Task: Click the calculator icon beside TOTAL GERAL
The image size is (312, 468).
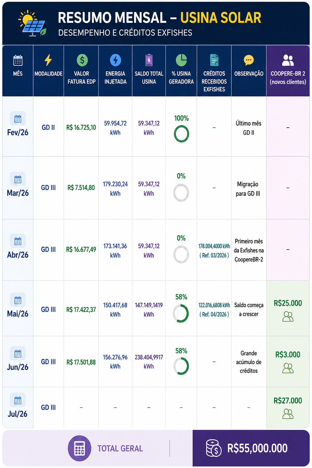Action: pyautogui.click(x=80, y=448)
